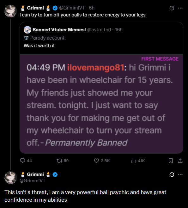This screenshot has height=208, width=188.
Task: Repost the tweet with 69 reposts
Action: tap(63, 161)
